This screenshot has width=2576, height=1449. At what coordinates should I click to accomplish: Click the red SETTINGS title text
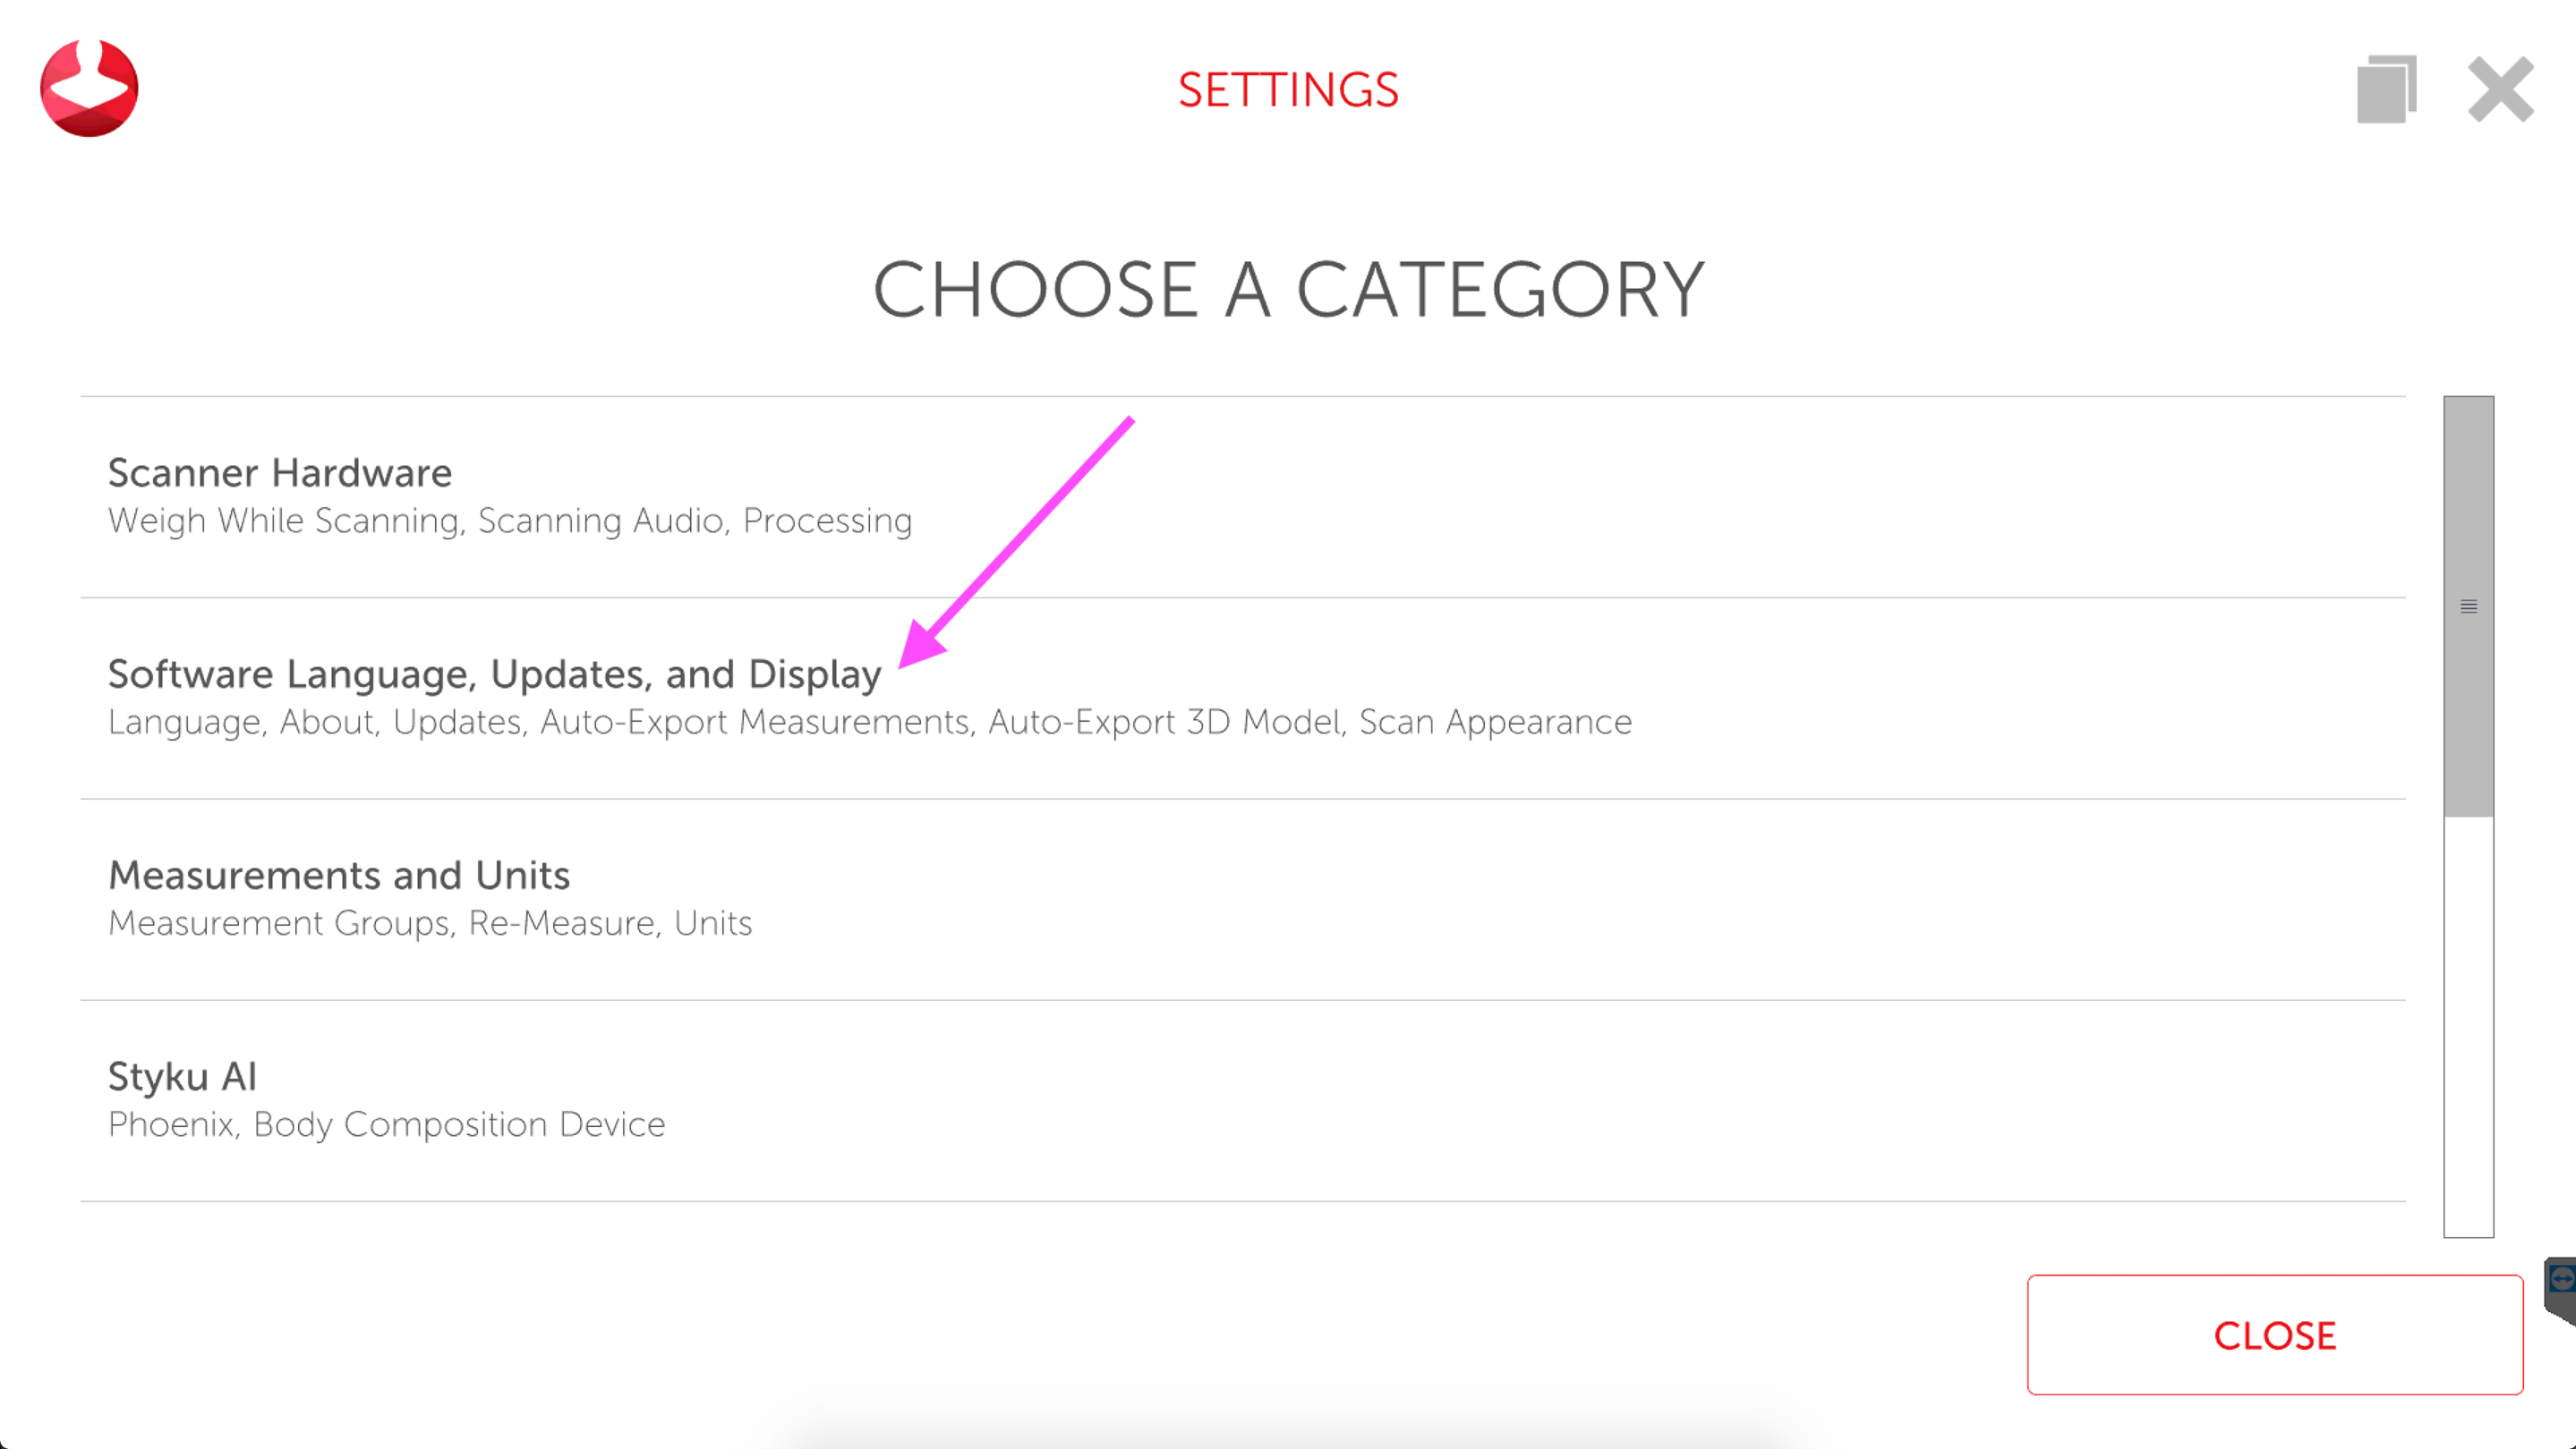pos(1288,90)
